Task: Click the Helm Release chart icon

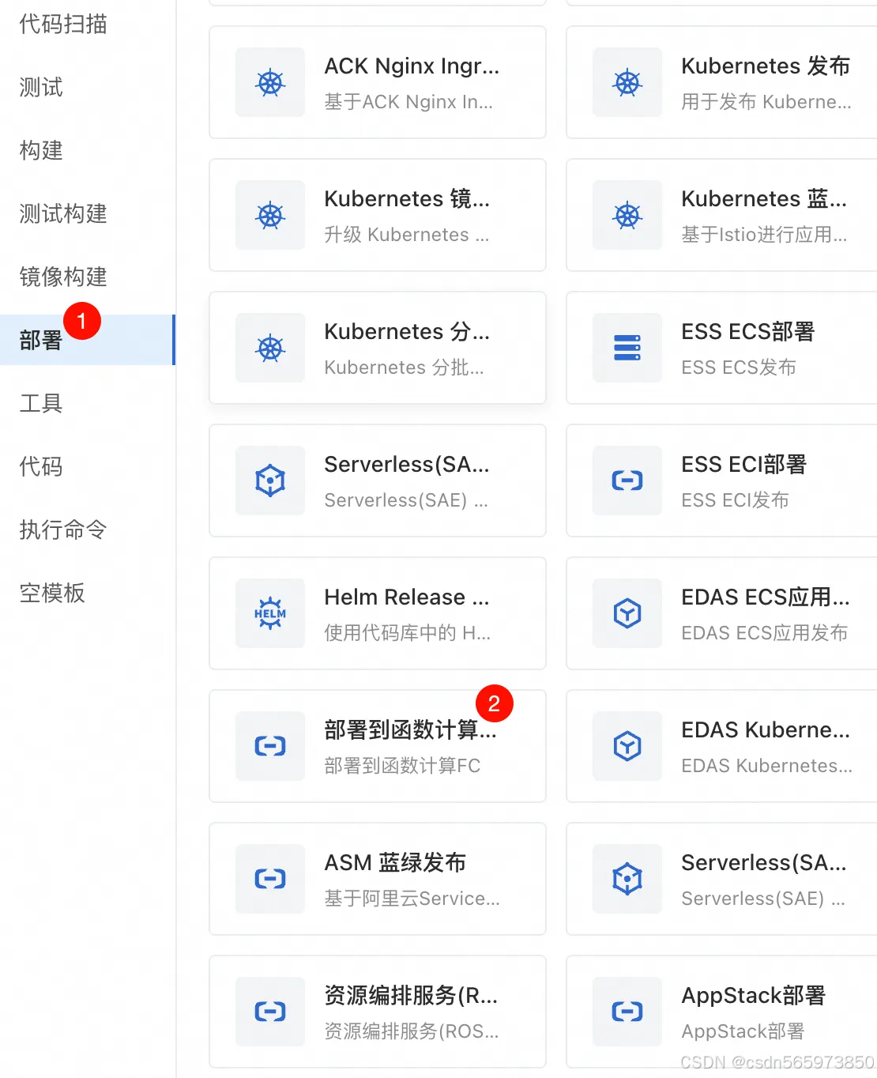Action: 270,613
